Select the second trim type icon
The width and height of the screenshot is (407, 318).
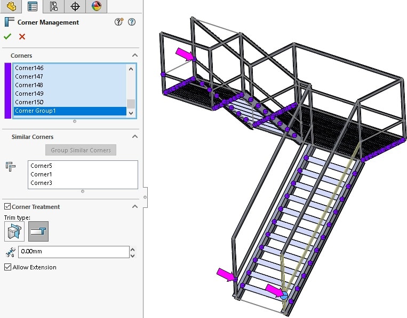(38, 231)
